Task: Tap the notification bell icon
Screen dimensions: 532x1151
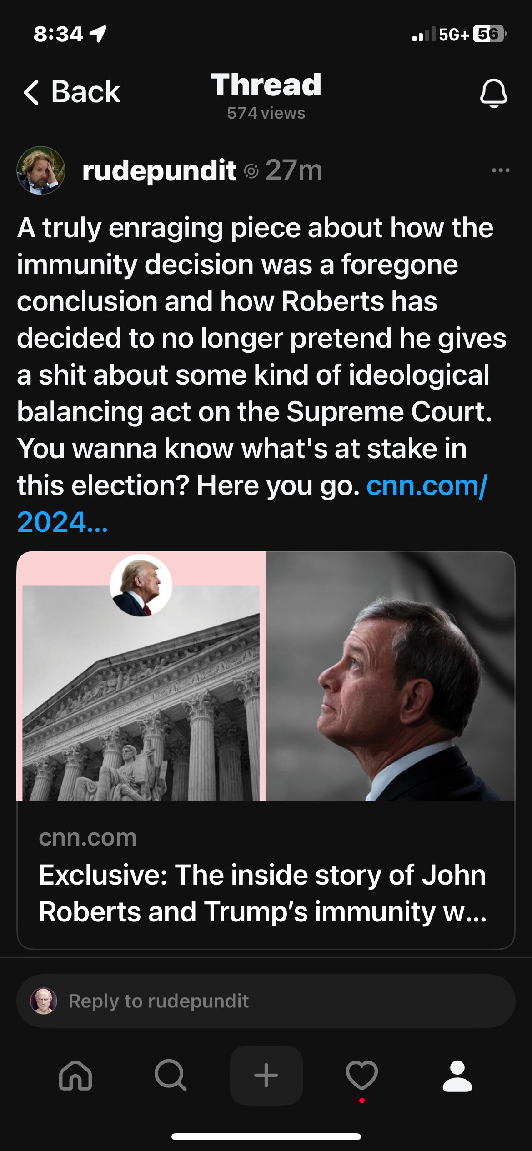Action: click(493, 93)
